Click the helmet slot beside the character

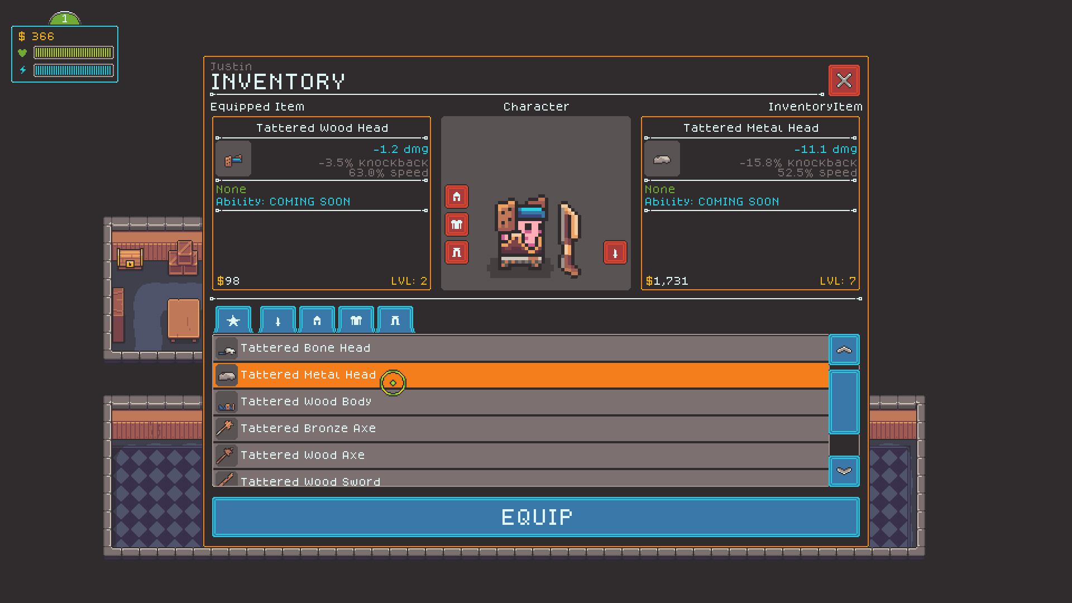click(x=457, y=197)
